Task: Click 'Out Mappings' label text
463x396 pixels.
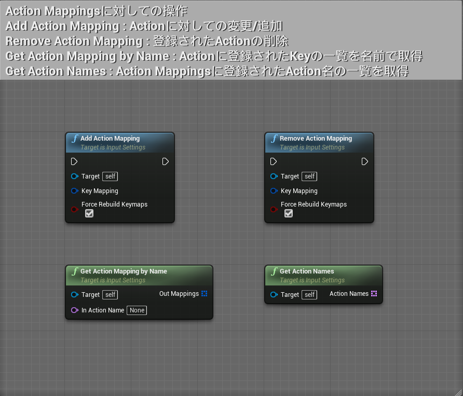Action: click(x=179, y=294)
